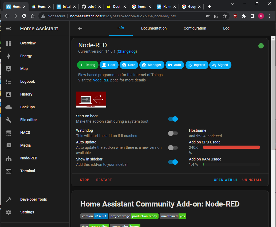
Task: Follow the Node-RED page link in description
Action: [x=101, y=80]
